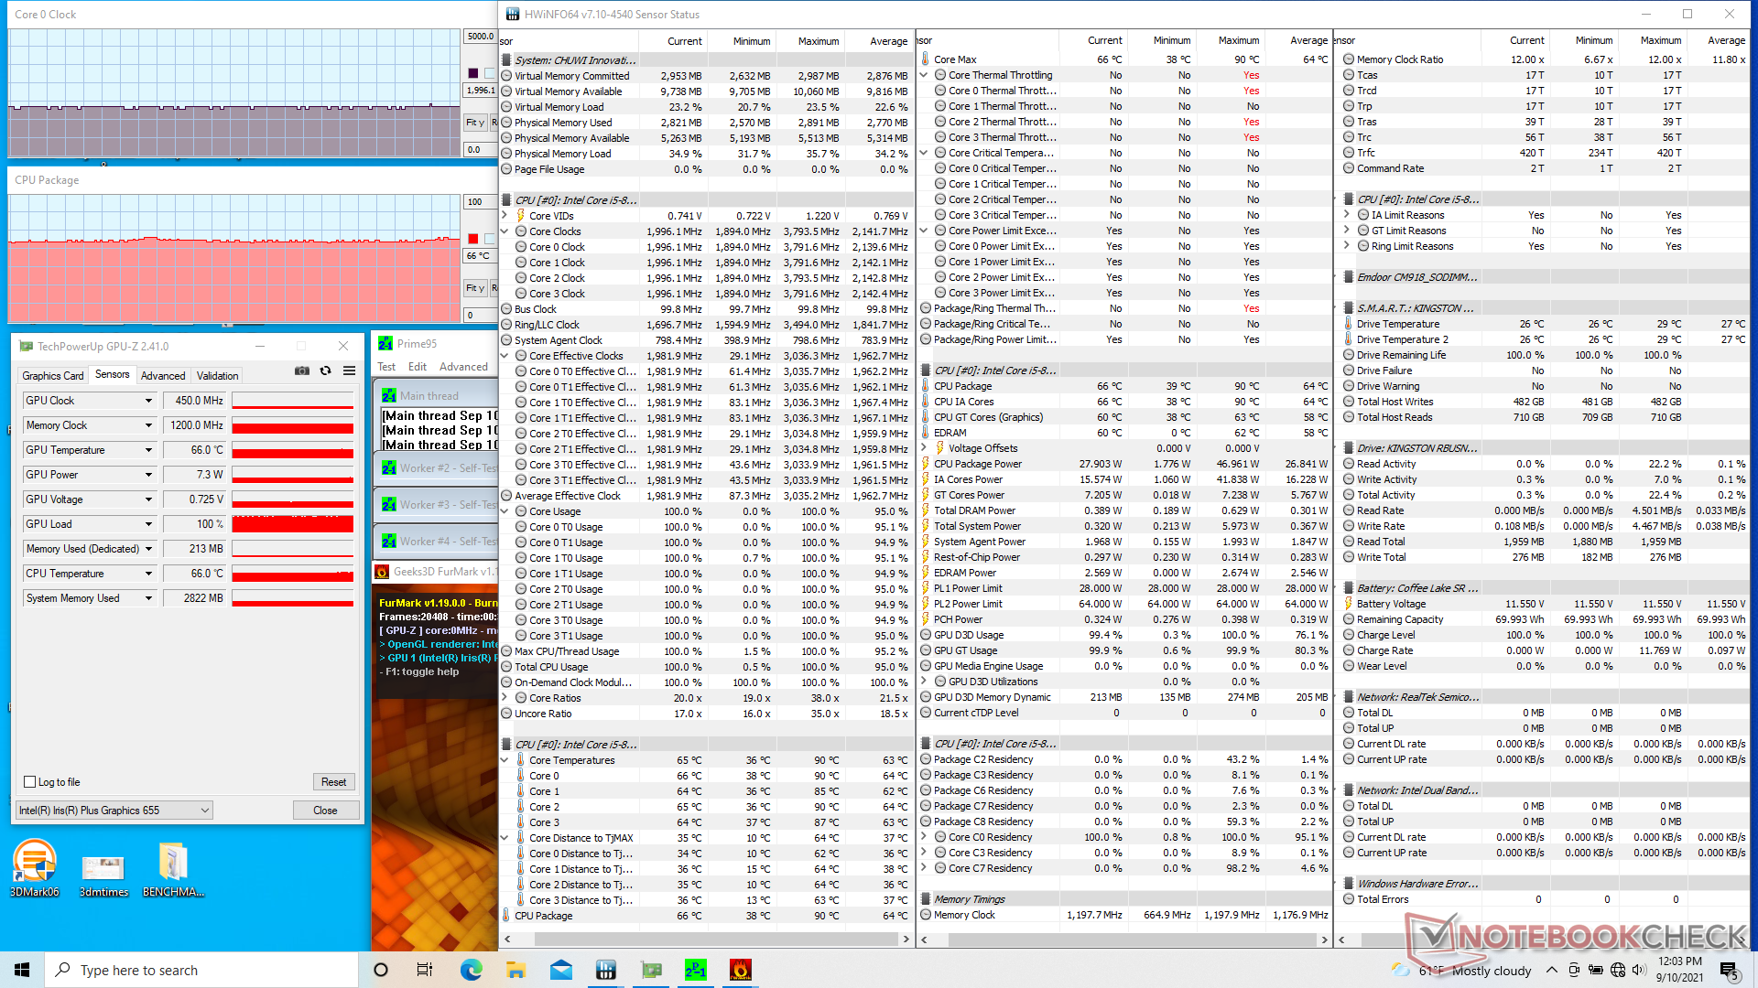Open the Validation tab in GPU-Z

pos(218,376)
